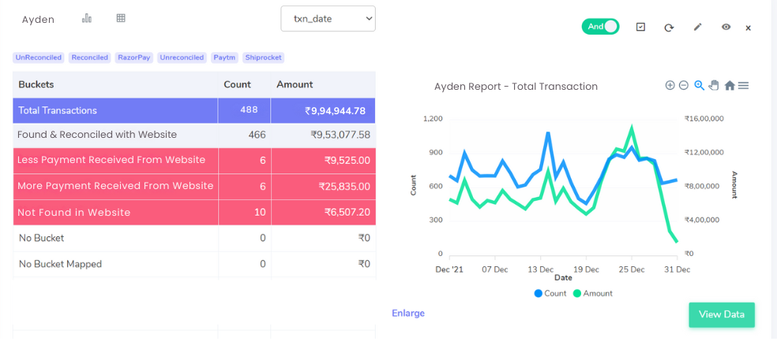Viewport: 777px width, 345px height.
Task: Toggle visibility with the eye icon
Action: [x=726, y=28]
